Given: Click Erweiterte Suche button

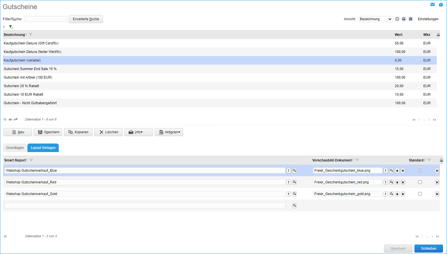Looking at the screenshot, I should tap(86, 19).
